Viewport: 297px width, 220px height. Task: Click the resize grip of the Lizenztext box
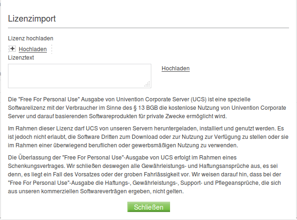[147, 84]
